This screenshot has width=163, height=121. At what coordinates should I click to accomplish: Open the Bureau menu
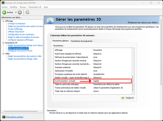[23, 7]
